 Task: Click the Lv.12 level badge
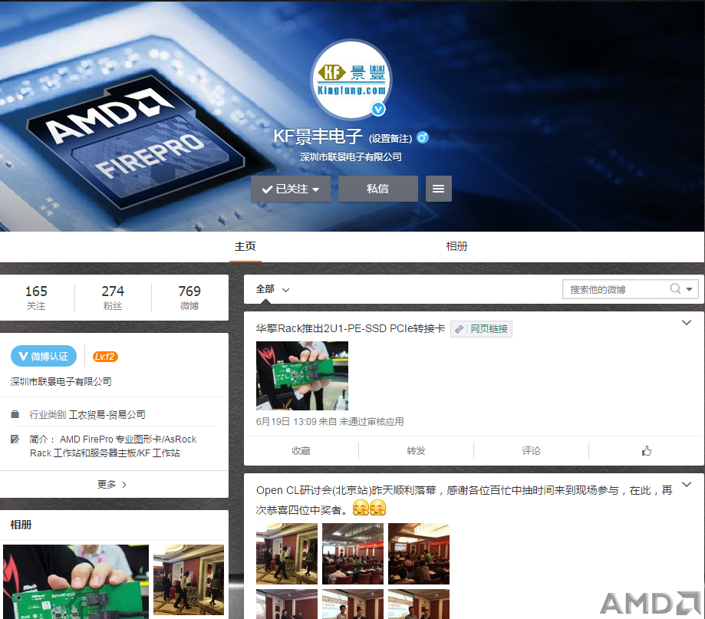(x=105, y=357)
